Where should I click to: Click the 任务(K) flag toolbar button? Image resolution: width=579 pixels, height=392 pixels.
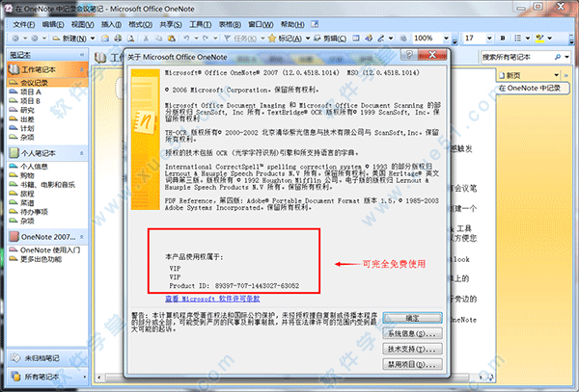tap(240, 39)
